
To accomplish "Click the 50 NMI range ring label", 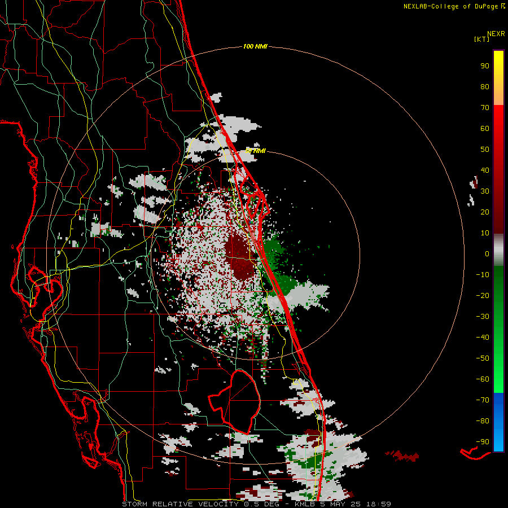I will click(x=255, y=151).
